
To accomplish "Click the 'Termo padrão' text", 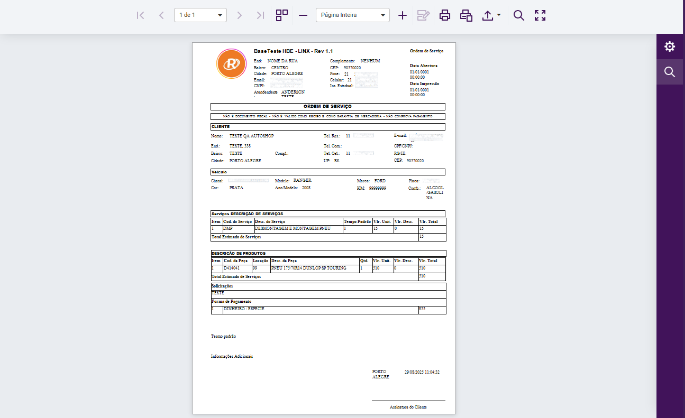I will click(223, 337).
